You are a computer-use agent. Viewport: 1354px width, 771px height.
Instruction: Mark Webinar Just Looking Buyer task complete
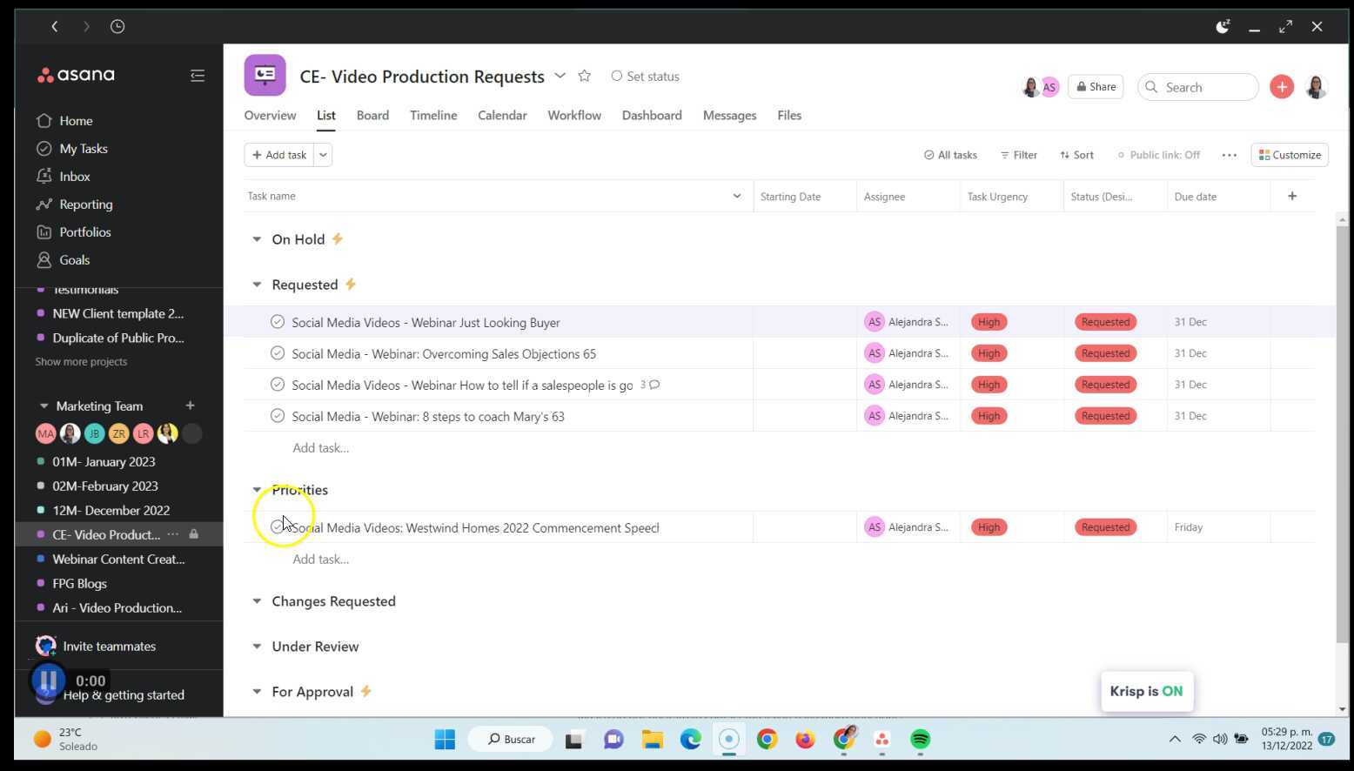pyautogui.click(x=278, y=322)
